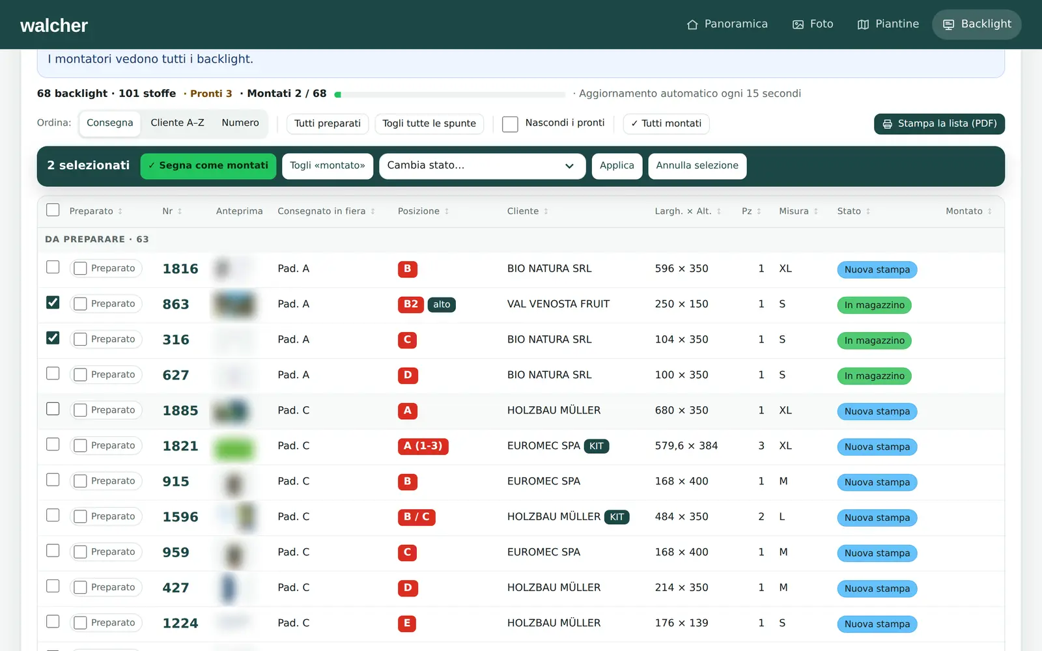Switch to the Backlight tab
This screenshot has width=1042, height=651.
977,24
